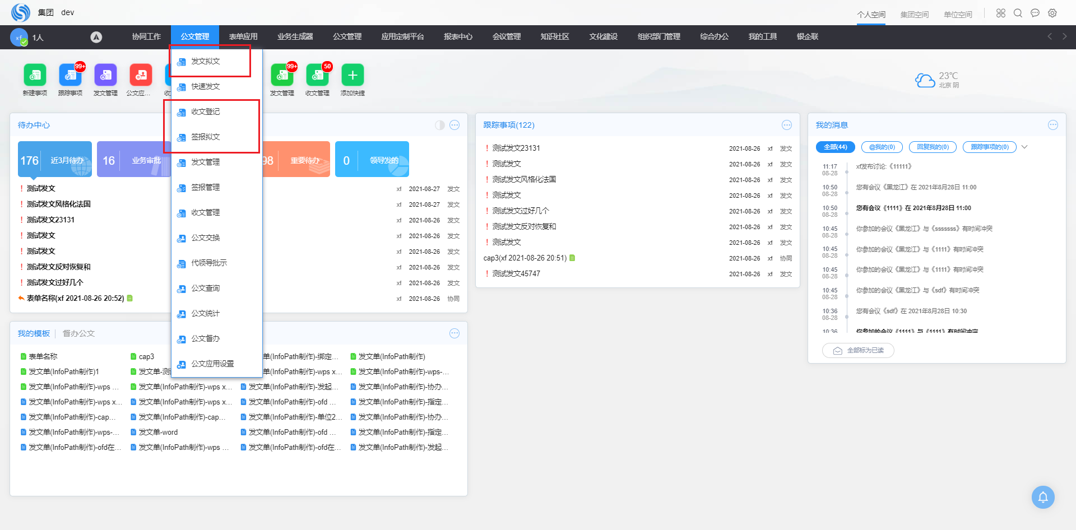Open the 跟踪事项 panel more-options menu
1076x530 pixels.
[x=787, y=125]
